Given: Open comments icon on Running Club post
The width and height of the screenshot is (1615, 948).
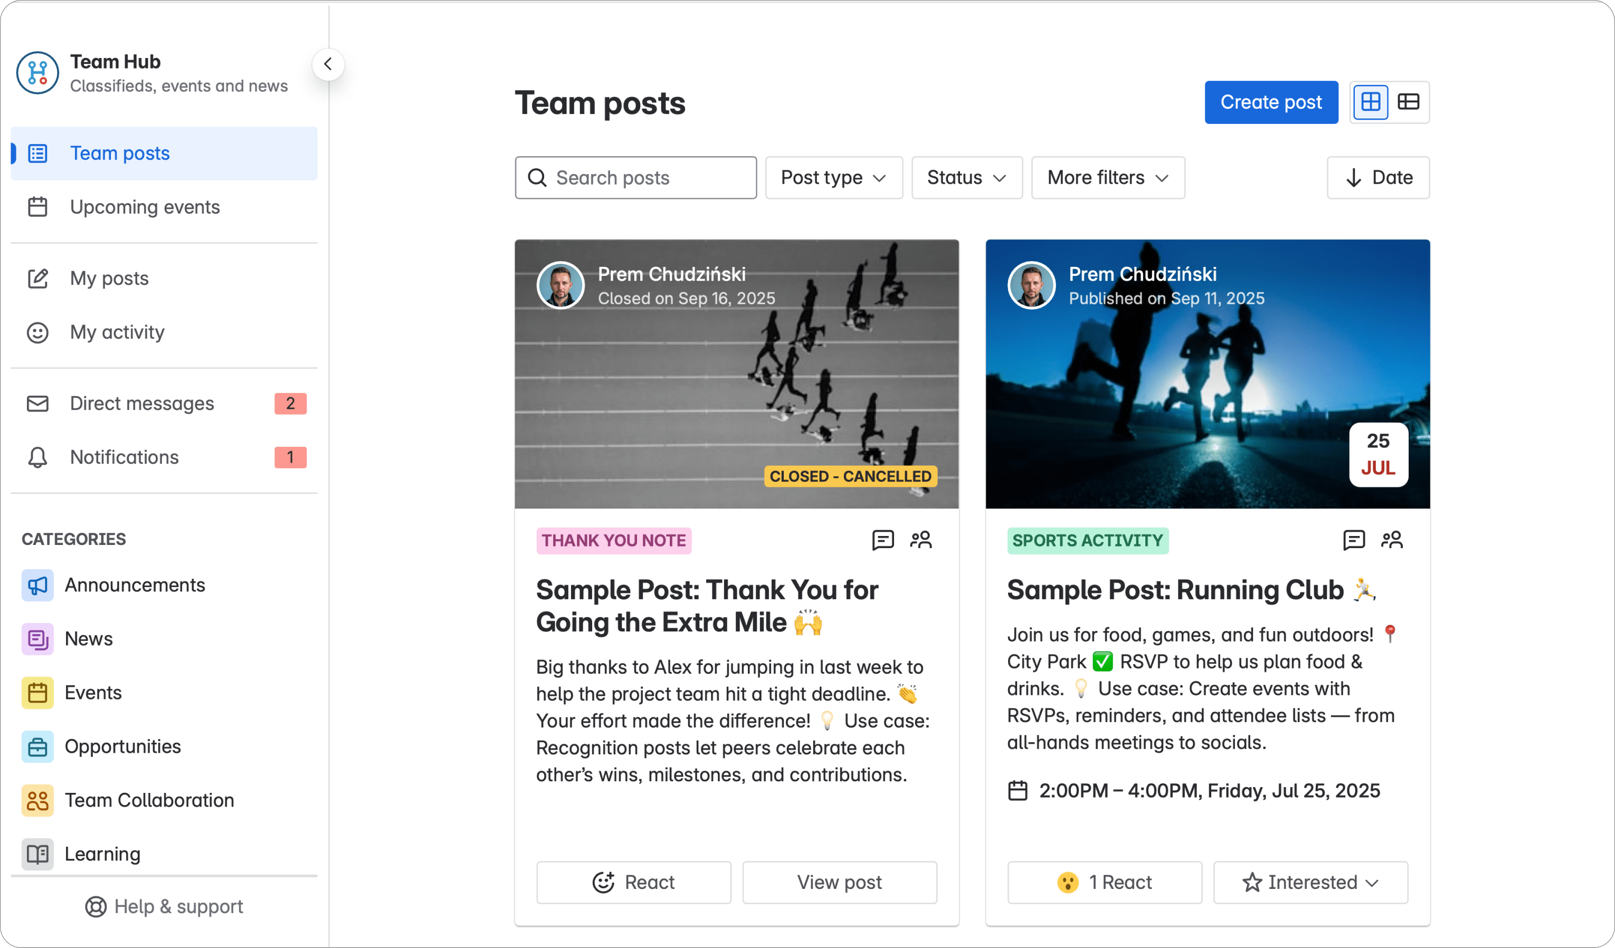Looking at the screenshot, I should 1354,540.
